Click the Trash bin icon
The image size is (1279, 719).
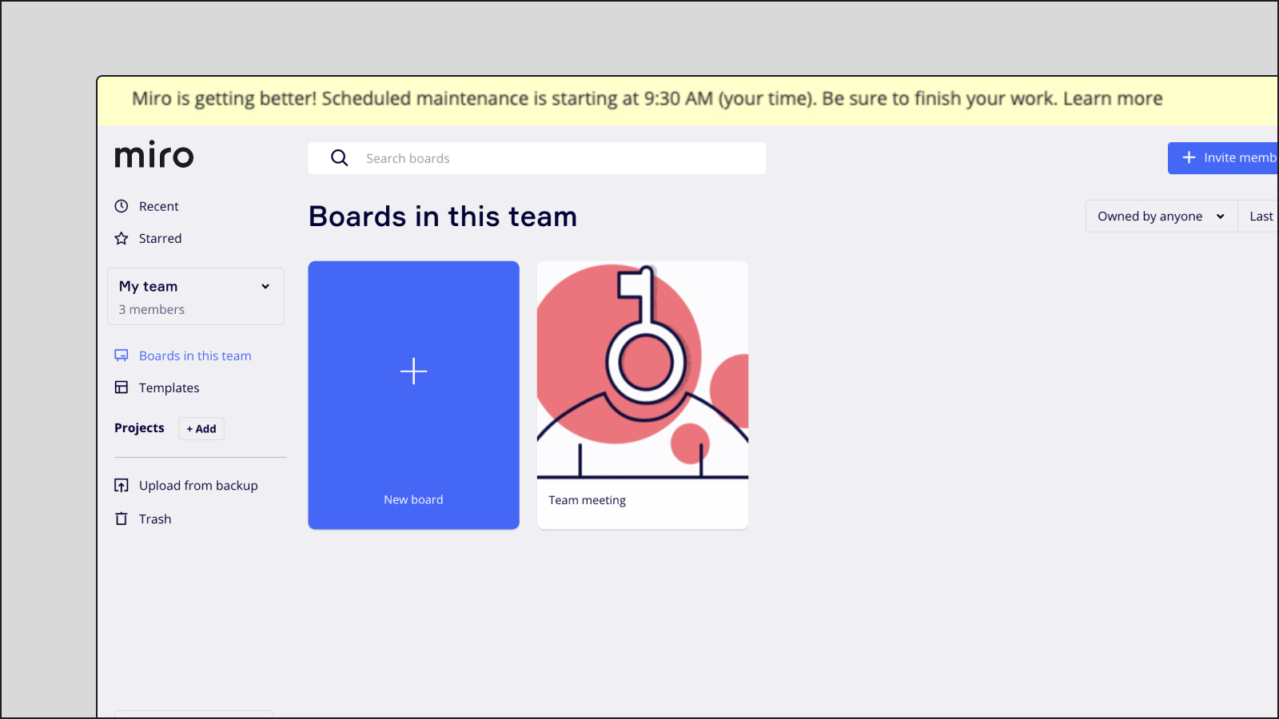(122, 519)
